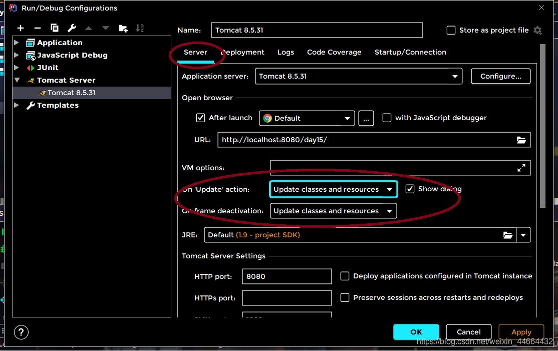The height and width of the screenshot is (351, 558).
Task: Expand Application tree node
Action: tap(17, 43)
